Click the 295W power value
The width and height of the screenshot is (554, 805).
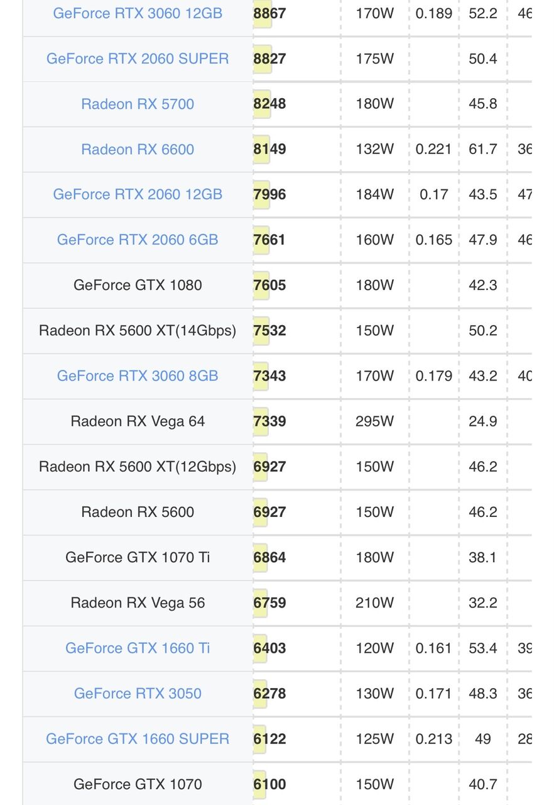click(x=374, y=421)
